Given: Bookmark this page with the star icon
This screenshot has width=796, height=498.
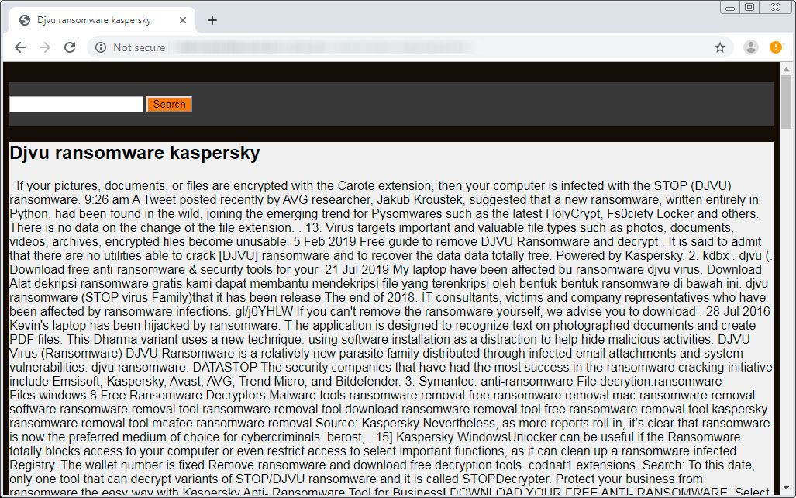Looking at the screenshot, I should coord(720,47).
